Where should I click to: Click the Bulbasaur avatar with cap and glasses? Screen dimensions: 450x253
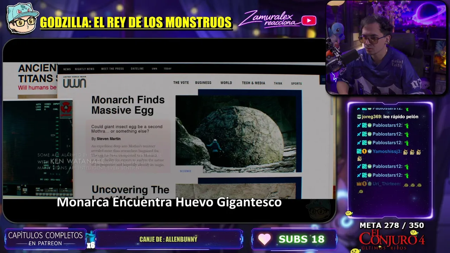[x=22, y=18]
